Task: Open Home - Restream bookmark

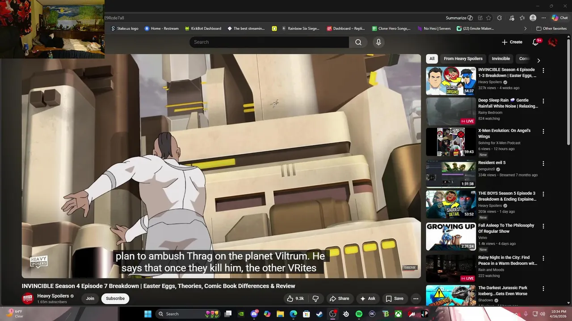Action: click(161, 29)
